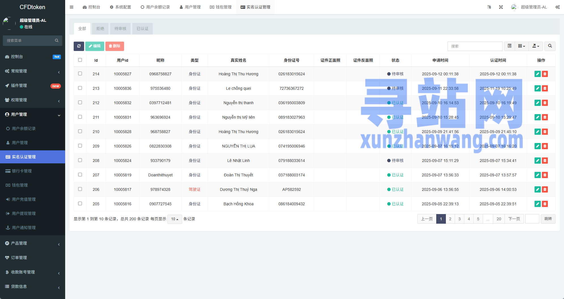Click the refresh table icon button
Screen dimensions: 564x299
(79, 46)
